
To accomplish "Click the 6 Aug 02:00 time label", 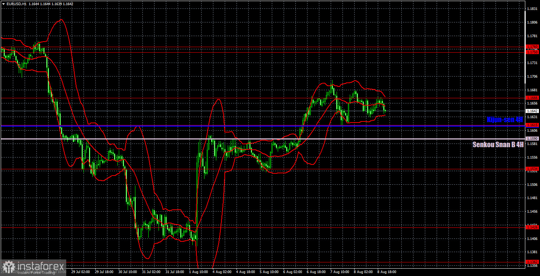I will click(x=293, y=272).
